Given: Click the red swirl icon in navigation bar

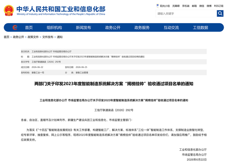Looking at the screenshot, I should [x=15, y=27].
